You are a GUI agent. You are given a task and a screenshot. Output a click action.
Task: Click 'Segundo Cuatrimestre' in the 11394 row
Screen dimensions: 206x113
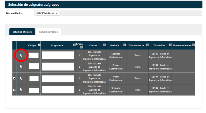point(116,90)
